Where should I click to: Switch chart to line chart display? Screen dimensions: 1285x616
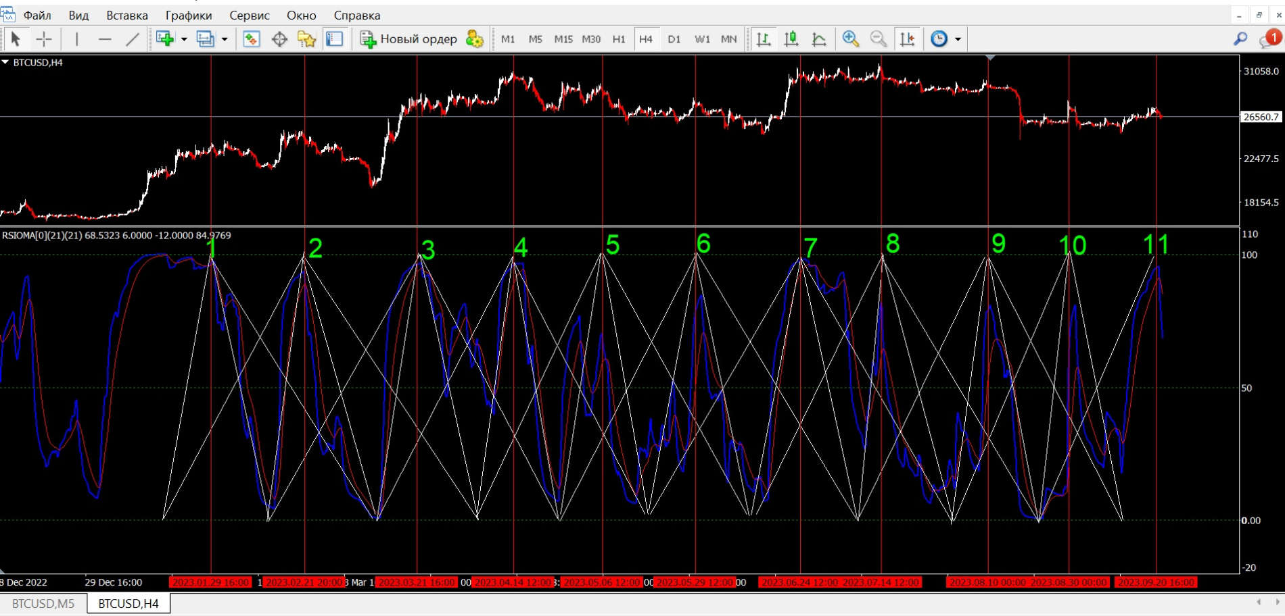[x=819, y=39]
